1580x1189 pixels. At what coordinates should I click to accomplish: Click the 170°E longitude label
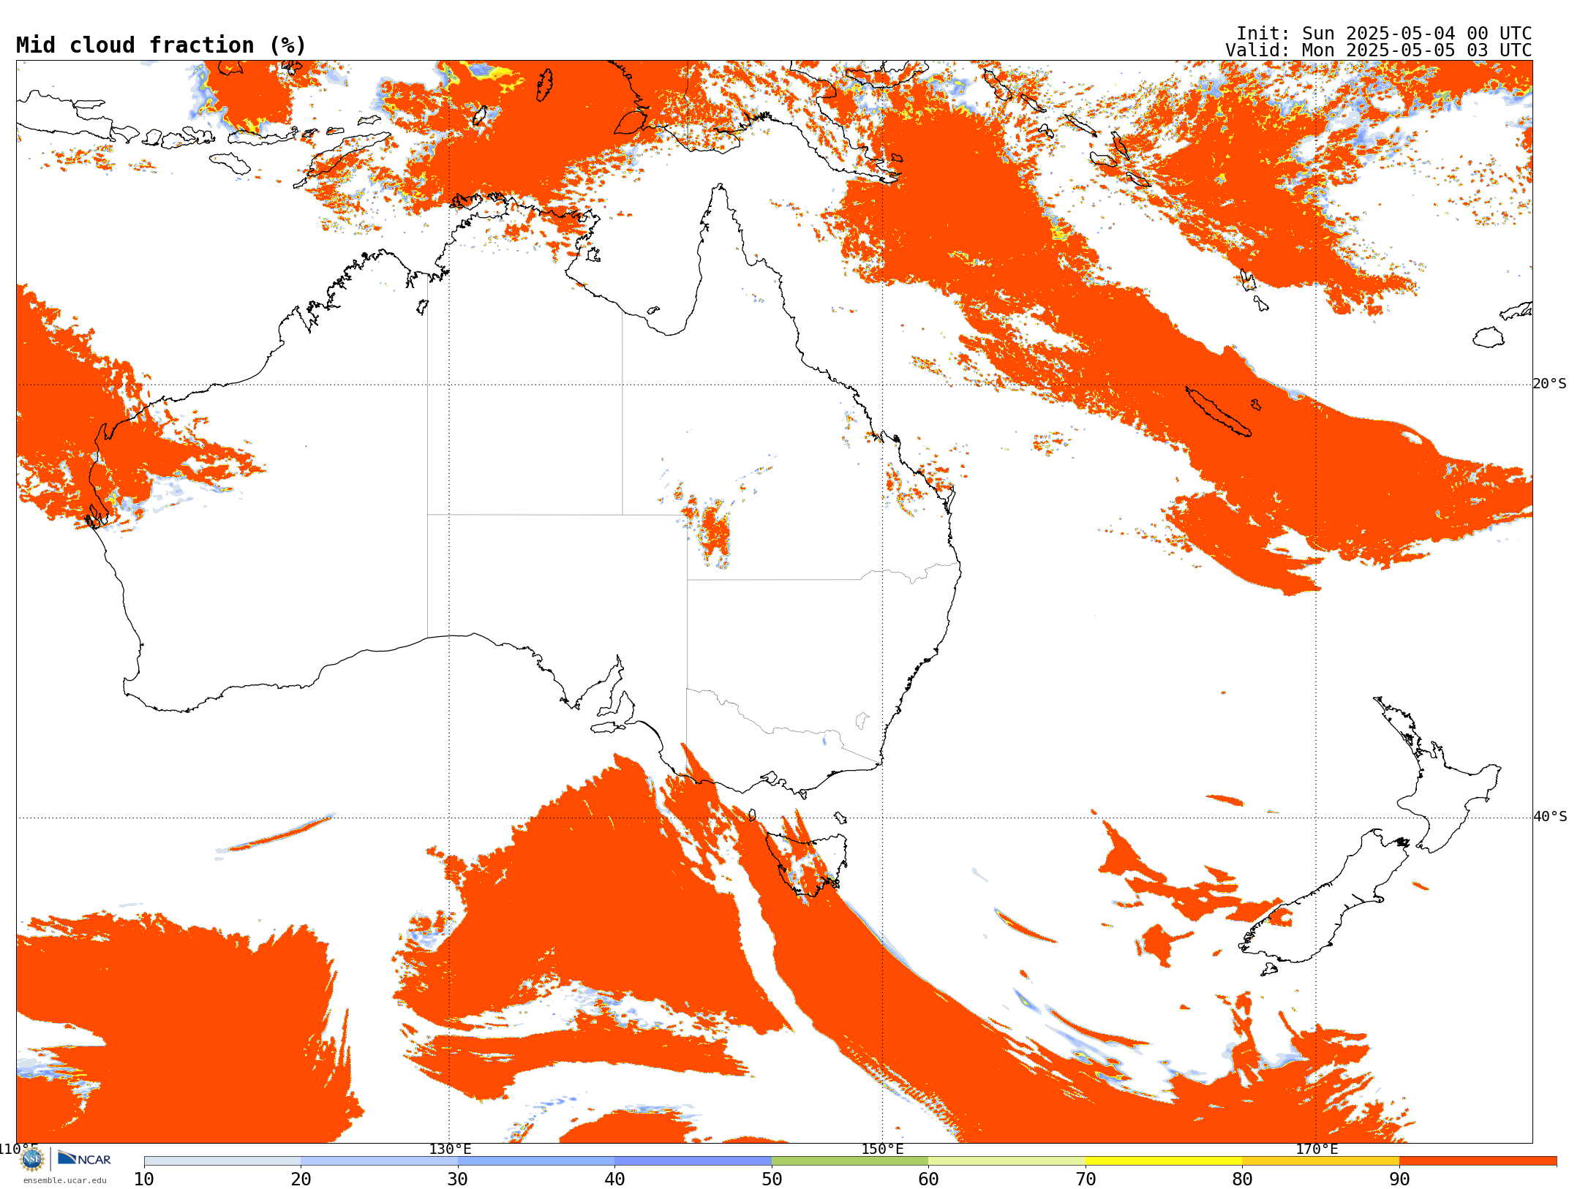pos(1317,1149)
